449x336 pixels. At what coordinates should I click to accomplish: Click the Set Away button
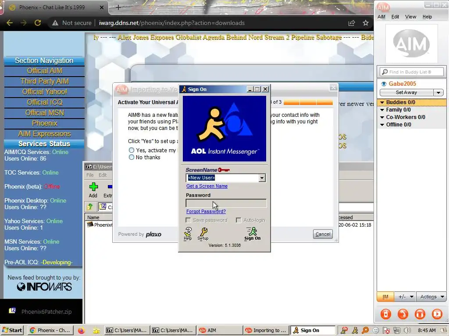click(406, 93)
